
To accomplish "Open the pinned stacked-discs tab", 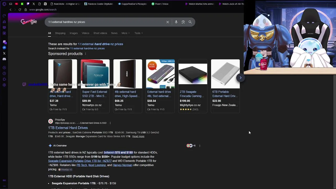I will pos(45,4).
